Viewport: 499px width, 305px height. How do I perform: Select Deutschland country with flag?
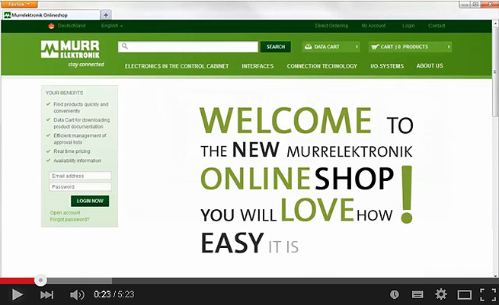tap(67, 26)
